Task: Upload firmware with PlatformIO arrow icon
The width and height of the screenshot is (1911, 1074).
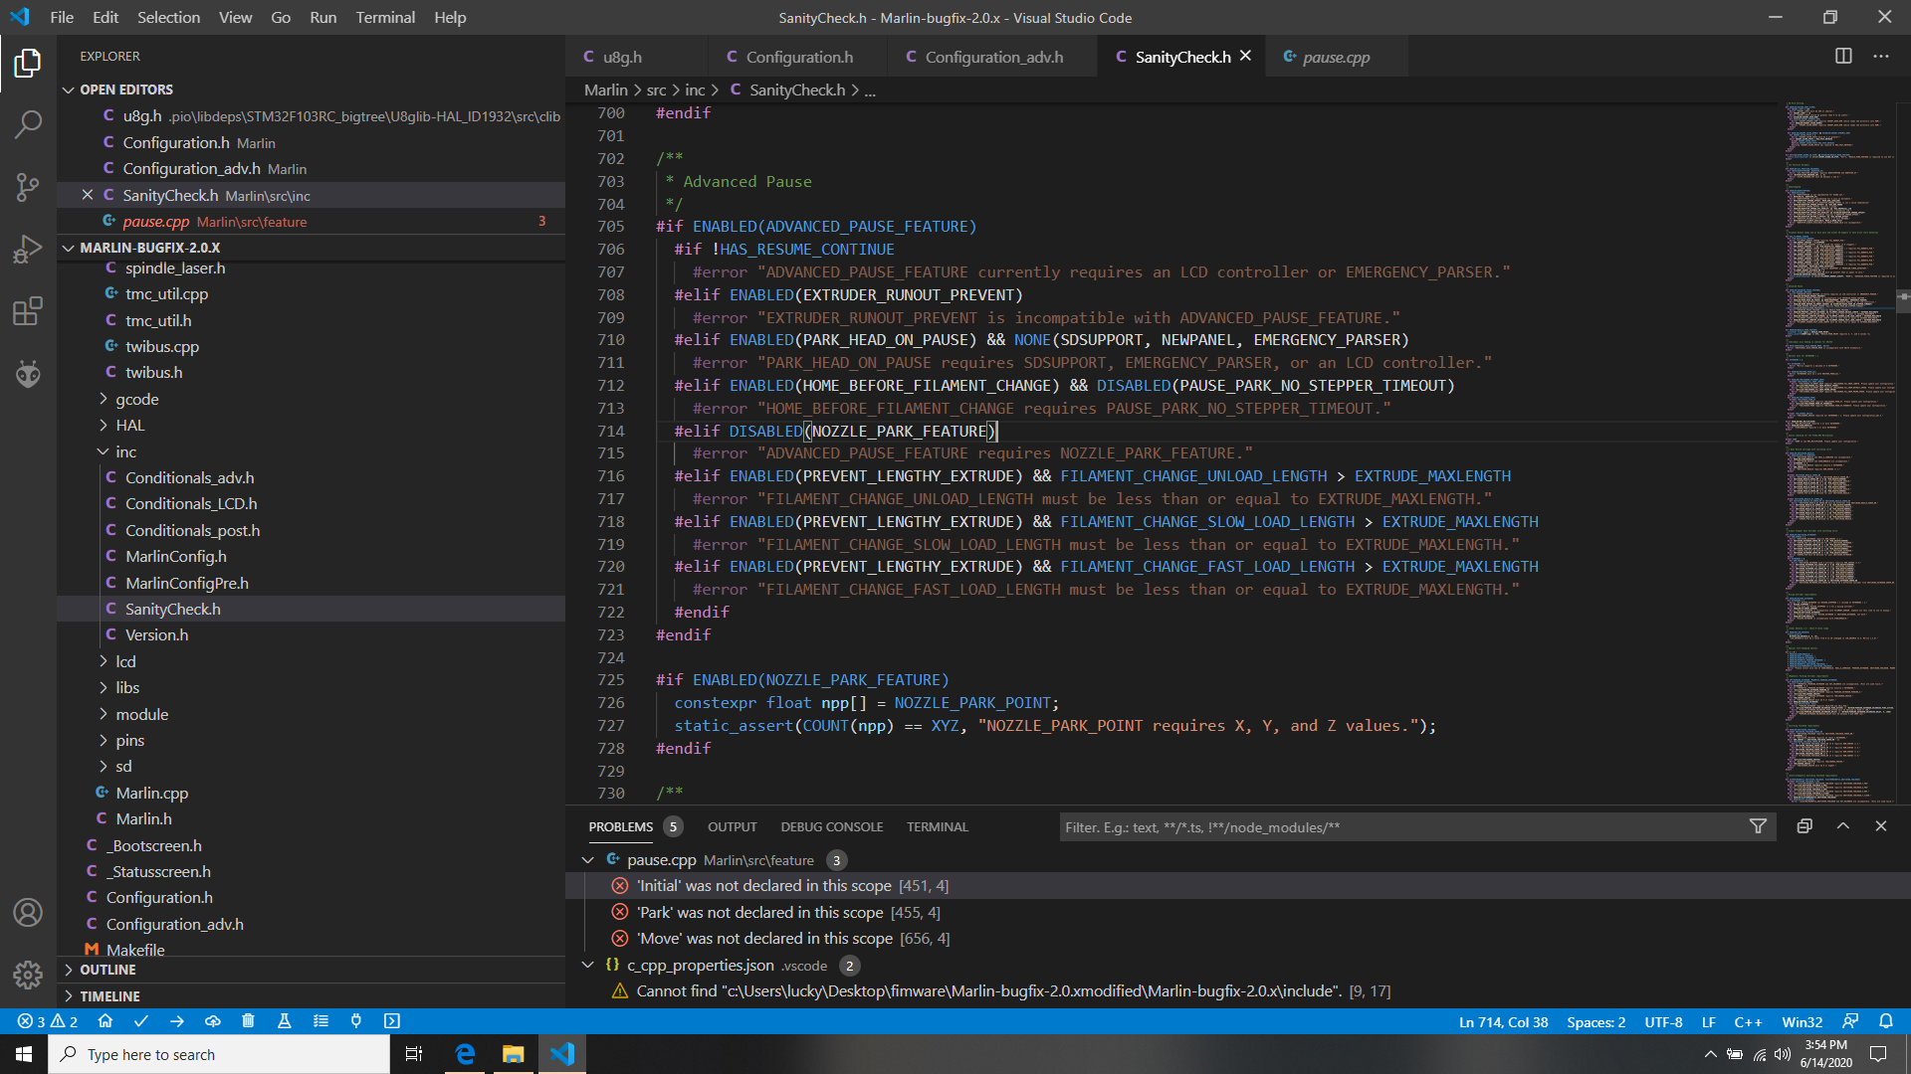Action: coord(177,1020)
